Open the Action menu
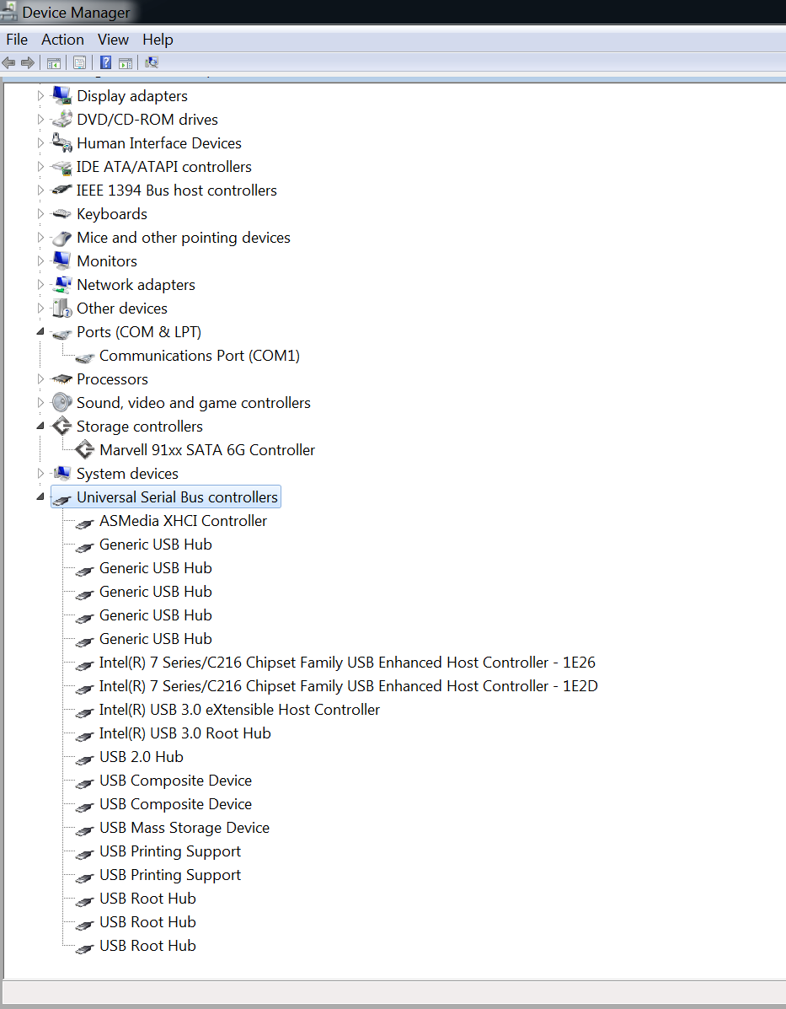The height and width of the screenshot is (1009, 786). coord(62,40)
